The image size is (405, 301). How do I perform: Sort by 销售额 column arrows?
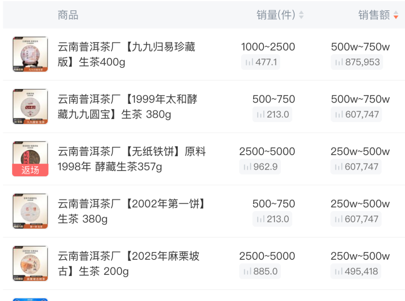tap(396, 15)
